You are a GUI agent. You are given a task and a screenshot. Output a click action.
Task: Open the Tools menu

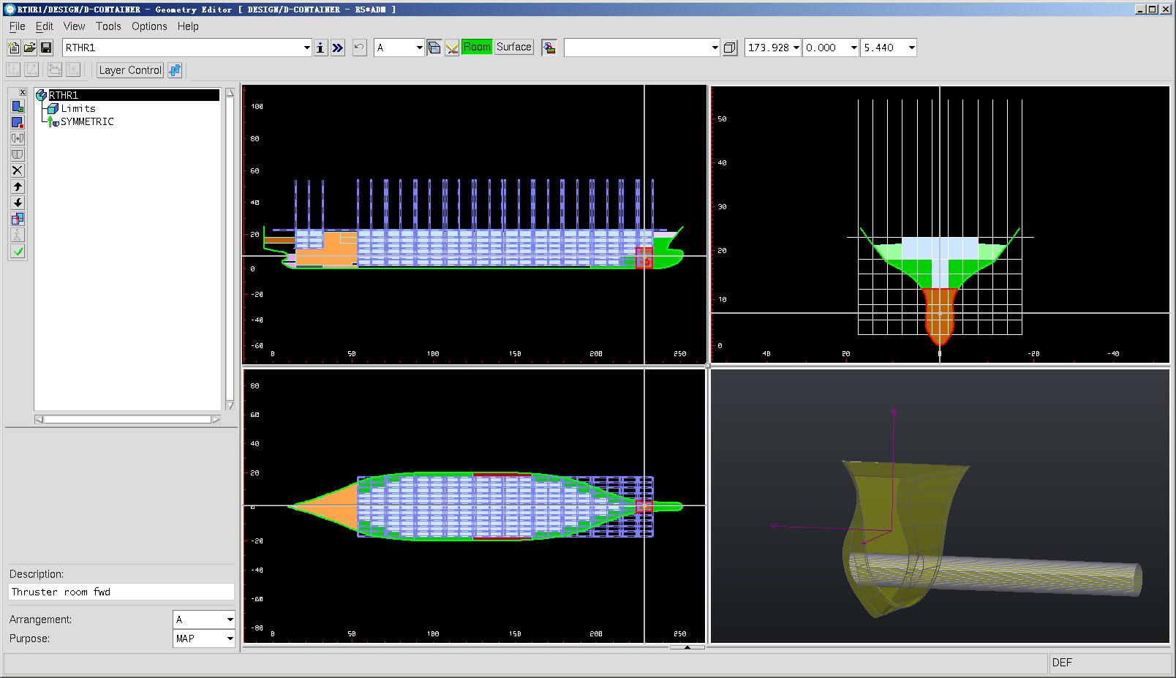(x=108, y=26)
